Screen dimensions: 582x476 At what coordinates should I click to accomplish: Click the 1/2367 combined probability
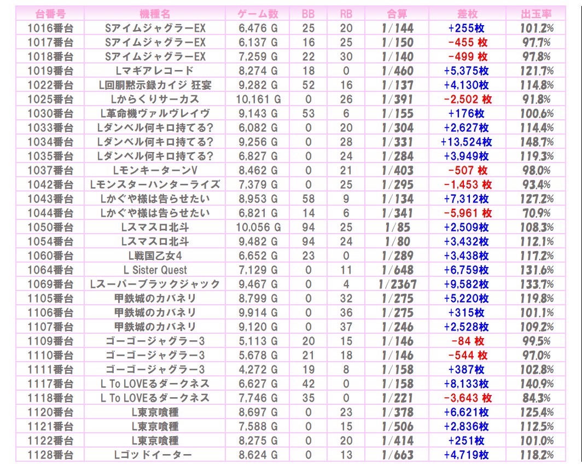pyautogui.click(x=397, y=285)
